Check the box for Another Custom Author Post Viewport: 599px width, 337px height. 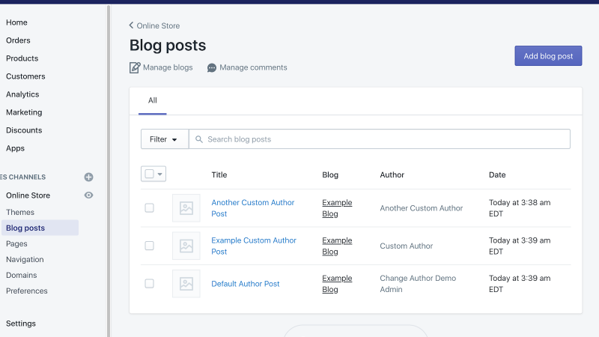[x=149, y=208]
